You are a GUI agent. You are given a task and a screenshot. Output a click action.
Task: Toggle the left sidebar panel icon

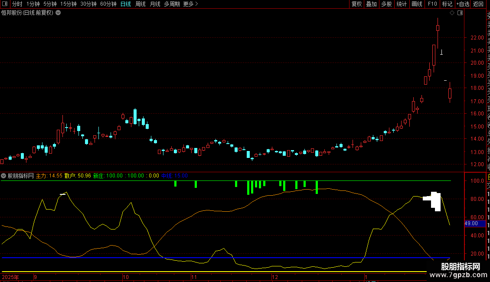[x=4, y=4]
